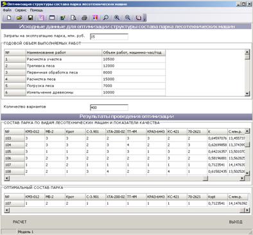
Task: Click the window form toolbar icon
Action: (x=52, y=18)
